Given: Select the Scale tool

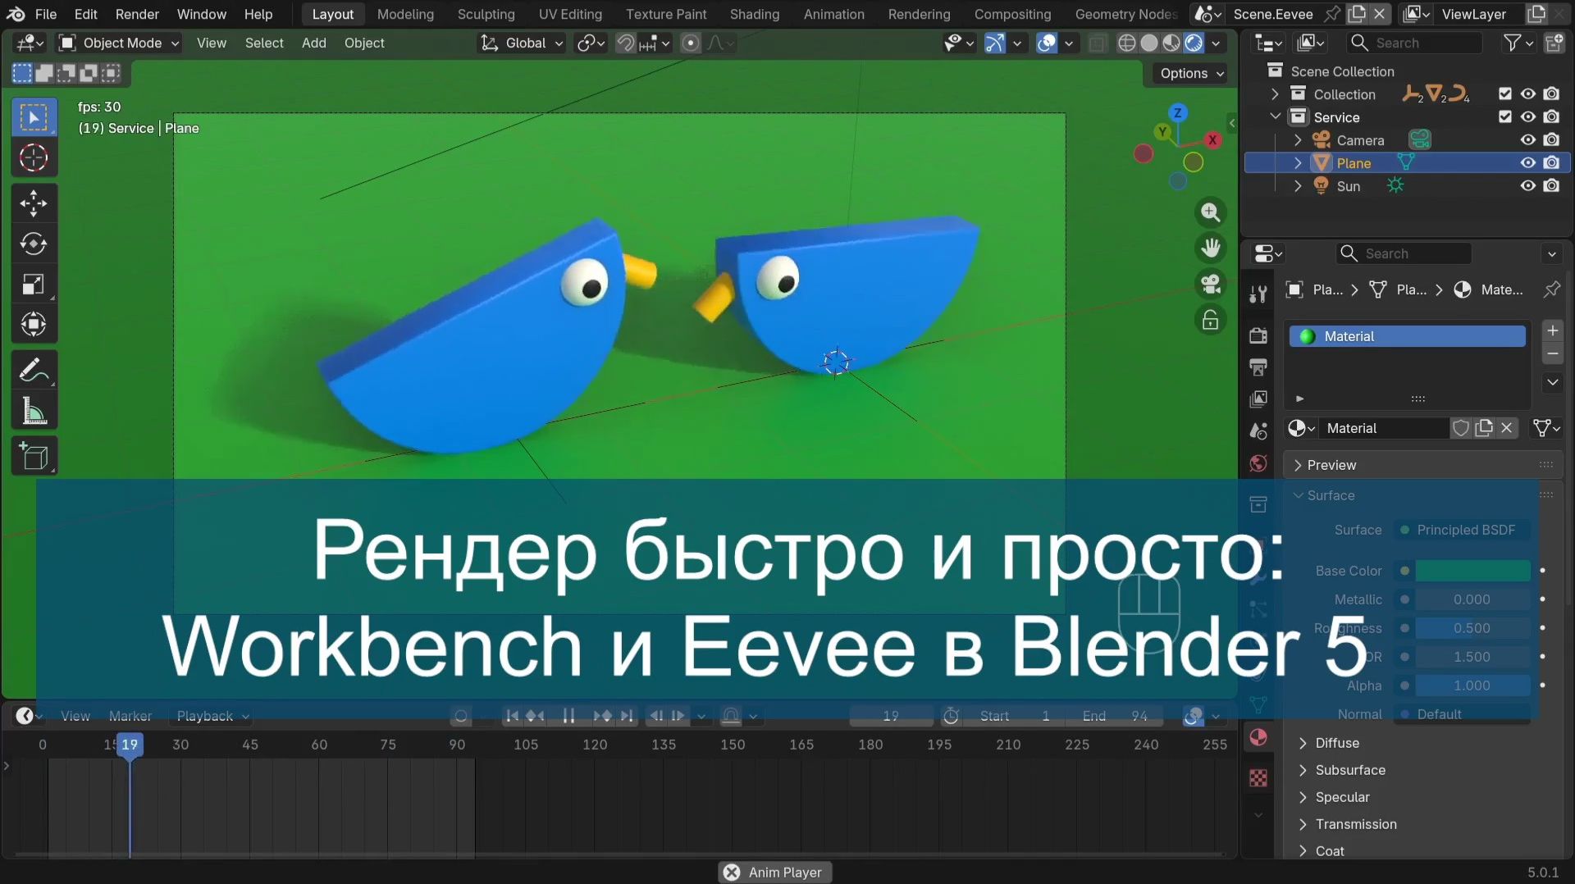Looking at the screenshot, I should 34,285.
